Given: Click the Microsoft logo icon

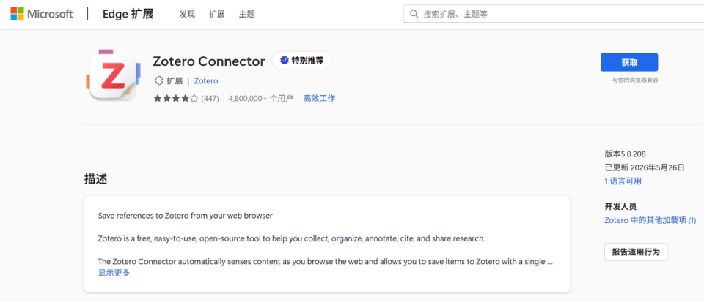Looking at the screenshot, I should click(17, 14).
